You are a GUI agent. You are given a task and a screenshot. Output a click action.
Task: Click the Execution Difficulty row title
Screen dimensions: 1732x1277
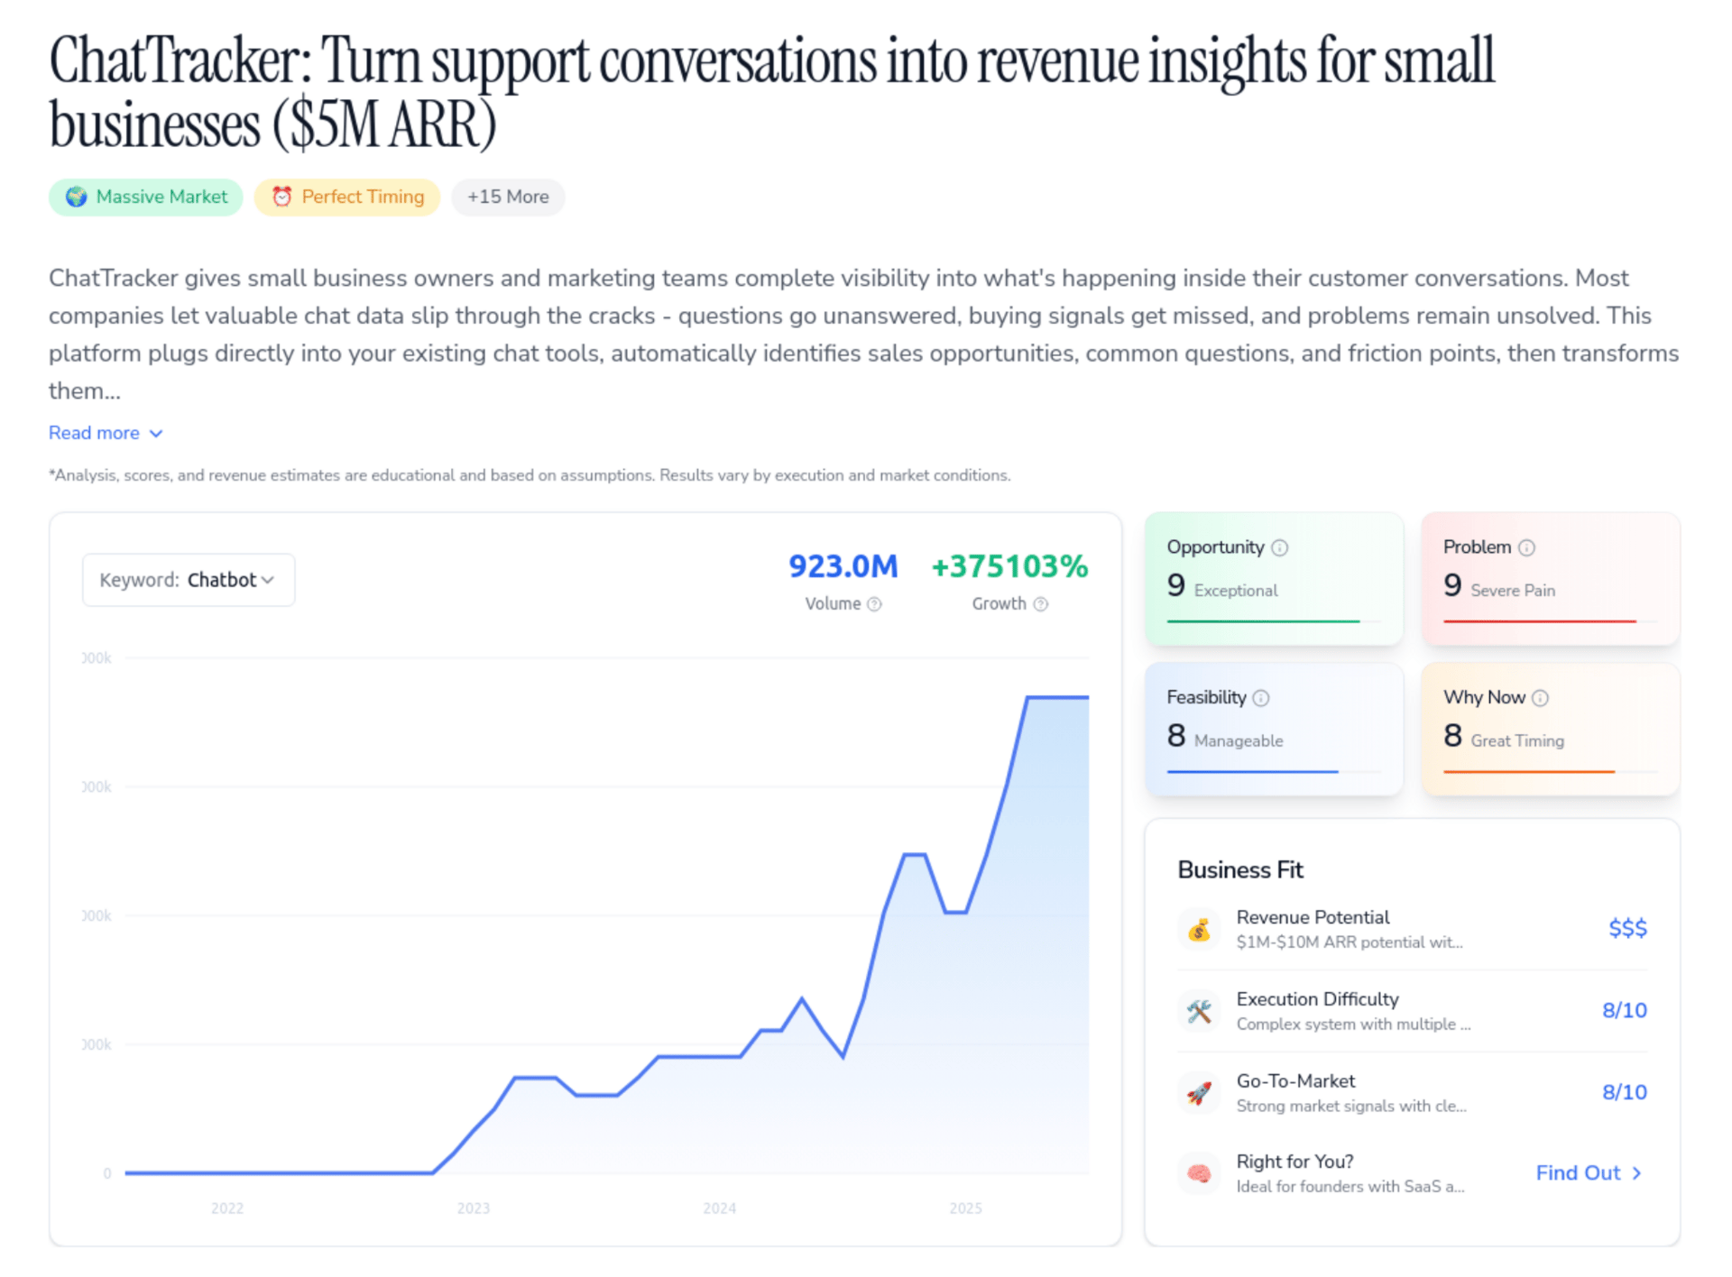pos(1317,999)
